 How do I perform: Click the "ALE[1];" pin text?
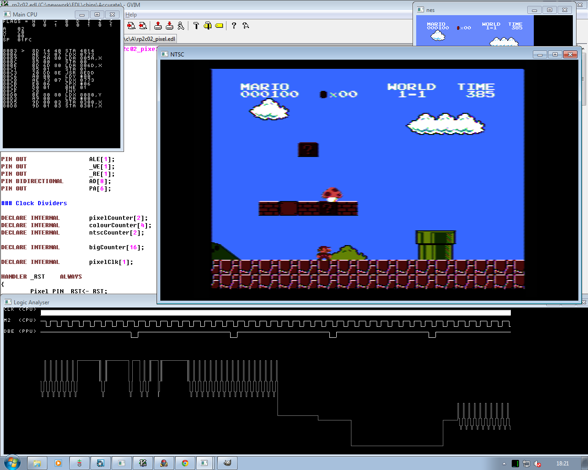pyautogui.click(x=102, y=159)
